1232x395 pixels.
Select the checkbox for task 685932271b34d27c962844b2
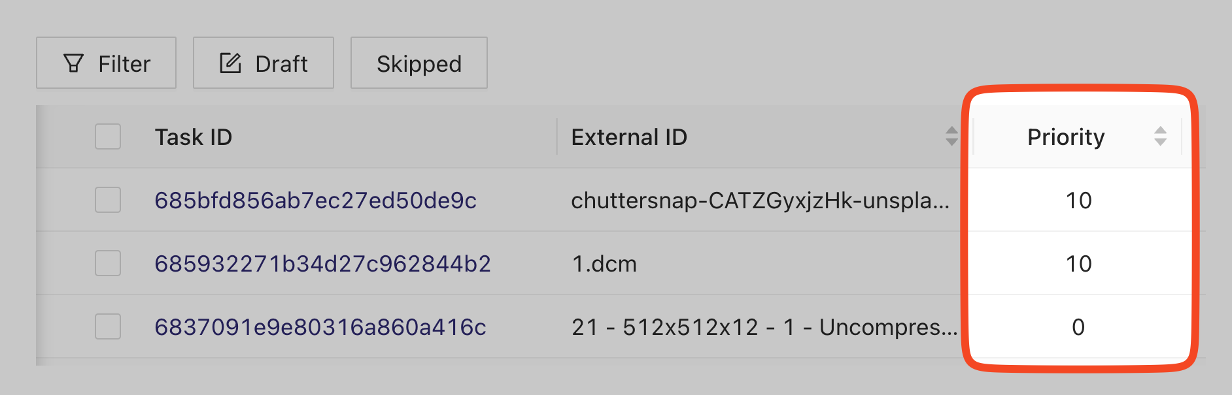(108, 263)
